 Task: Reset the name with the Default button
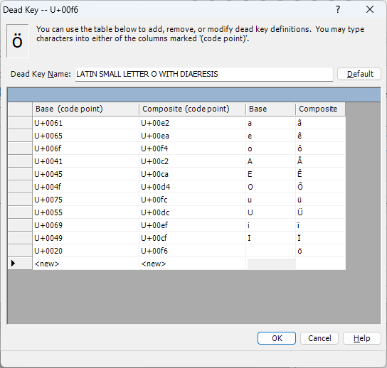tap(359, 74)
